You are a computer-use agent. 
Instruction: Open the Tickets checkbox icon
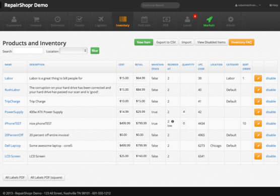(79, 19)
